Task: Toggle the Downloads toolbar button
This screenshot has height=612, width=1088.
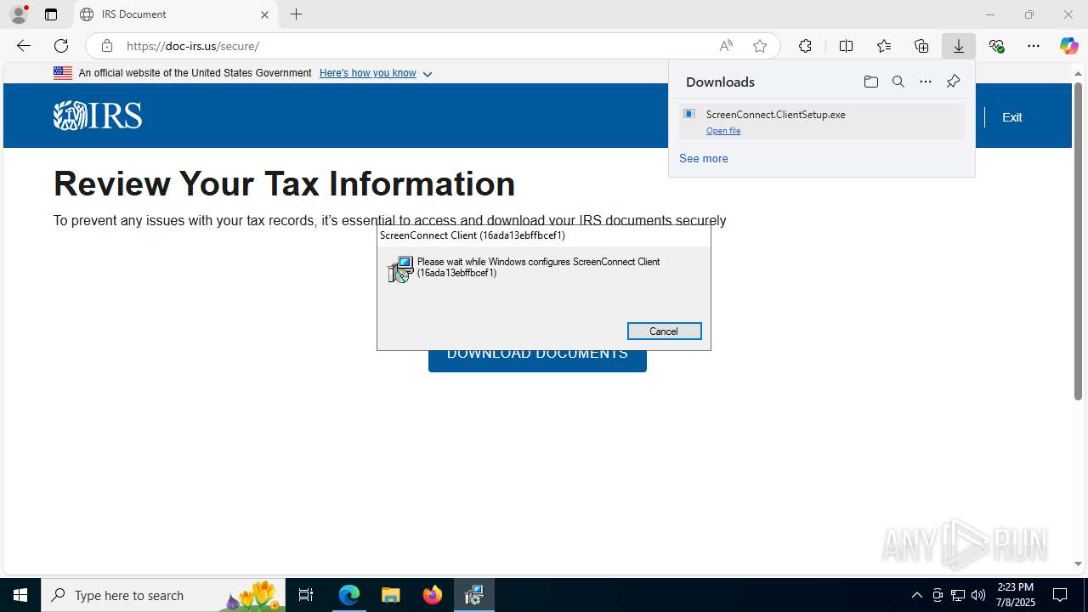Action: tap(959, 46)
